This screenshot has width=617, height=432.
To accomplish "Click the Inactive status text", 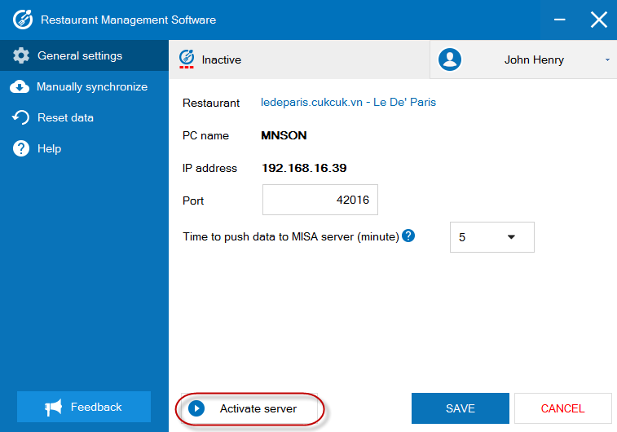I will coord(221,60).
